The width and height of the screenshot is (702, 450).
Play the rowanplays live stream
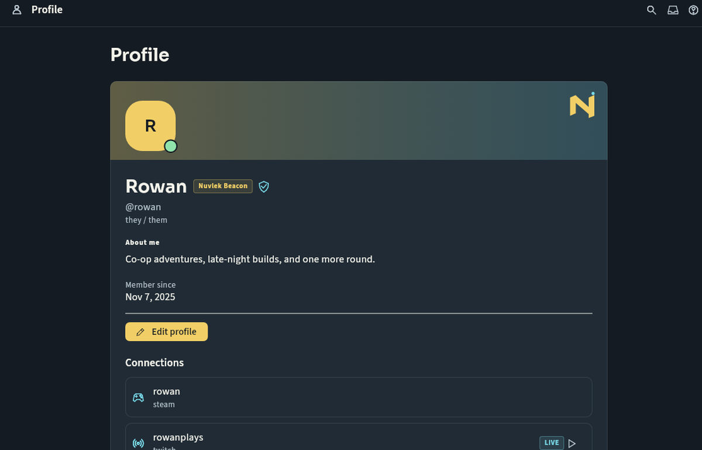pyautogui.click(x=572, y=443)
